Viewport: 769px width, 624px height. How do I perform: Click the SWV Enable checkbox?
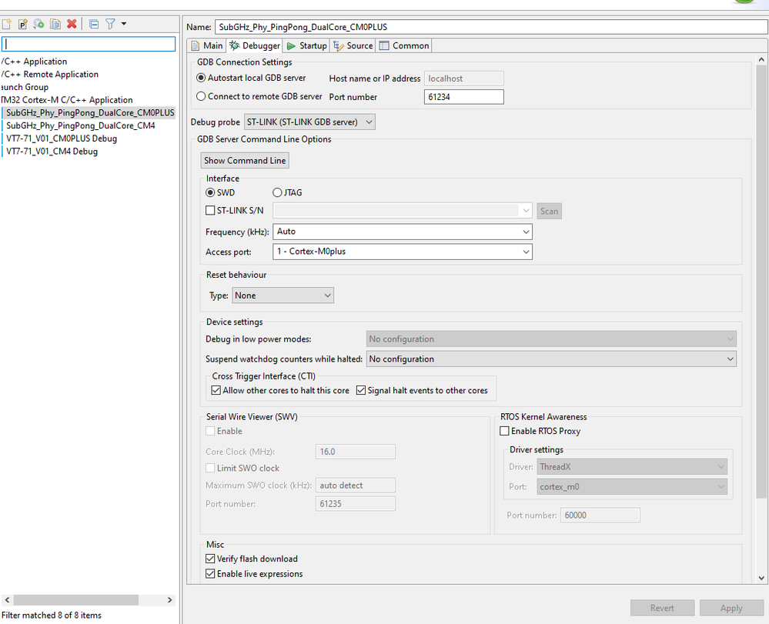pyautogui.click(x=210, y=432)
